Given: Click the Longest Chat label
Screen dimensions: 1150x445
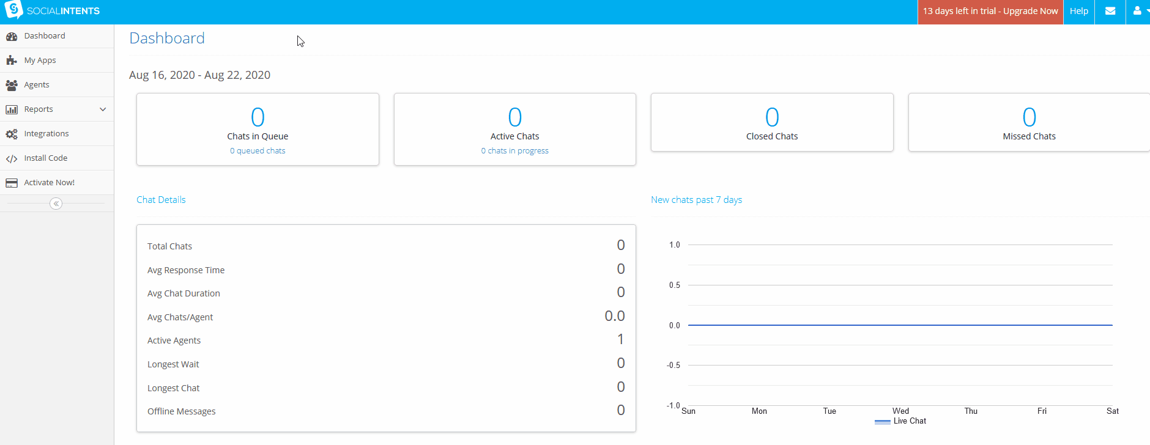Looking at the screenshot, I should 173,388.
